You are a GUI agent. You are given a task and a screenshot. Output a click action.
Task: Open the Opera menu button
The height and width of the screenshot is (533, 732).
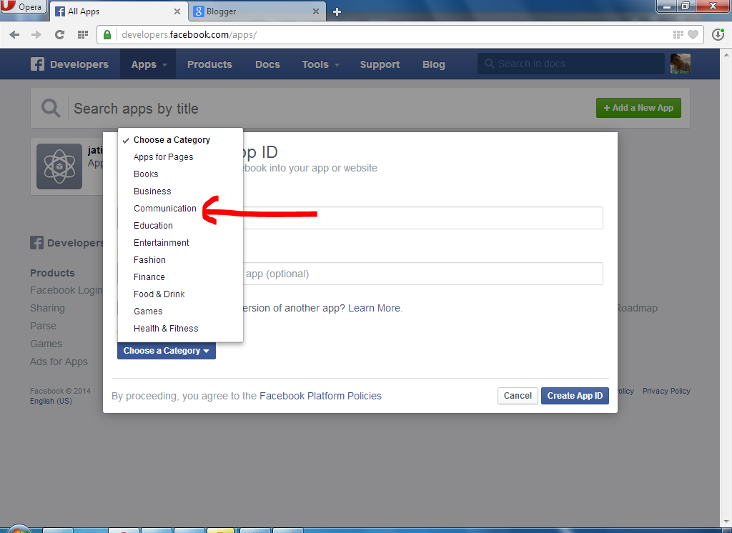(x=24, y=6)
